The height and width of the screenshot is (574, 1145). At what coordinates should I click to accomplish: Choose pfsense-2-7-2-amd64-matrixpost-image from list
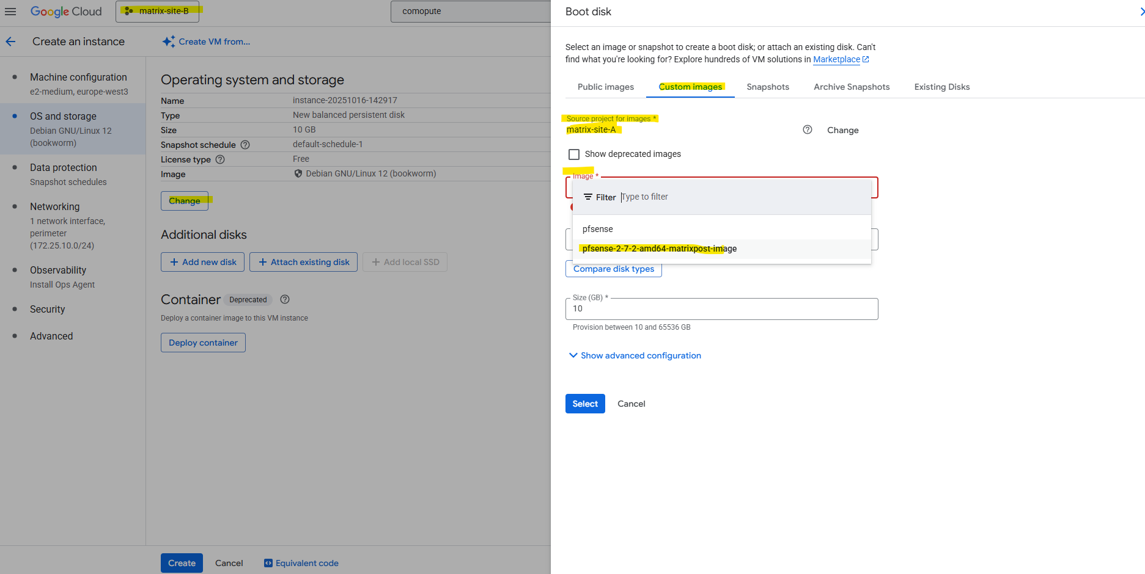pos(659,249)
